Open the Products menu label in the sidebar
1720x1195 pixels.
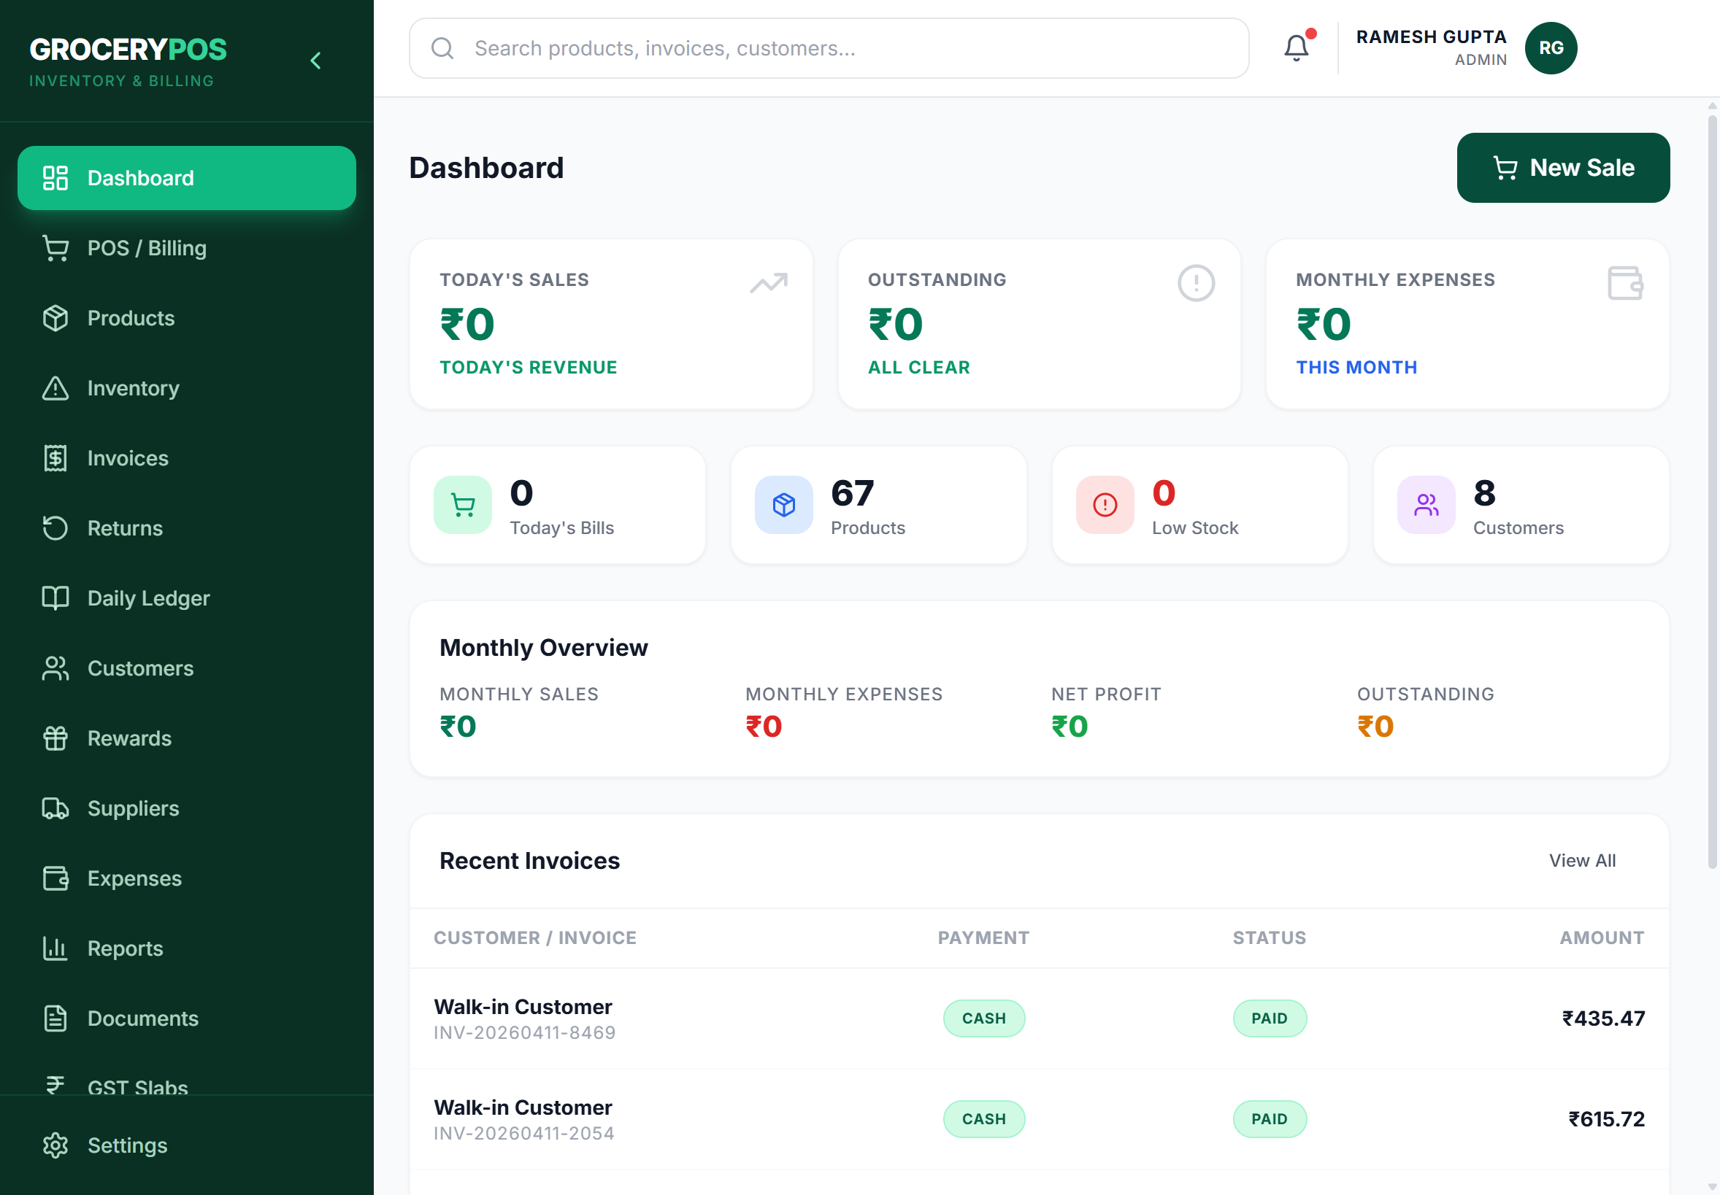coord(131,318)
